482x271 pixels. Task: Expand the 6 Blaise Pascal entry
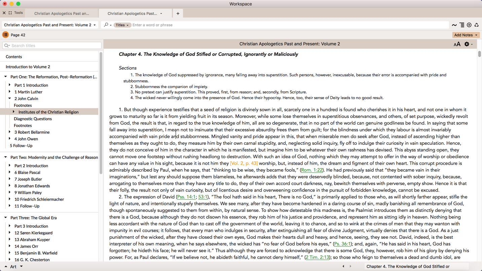[x=10, y=172]
